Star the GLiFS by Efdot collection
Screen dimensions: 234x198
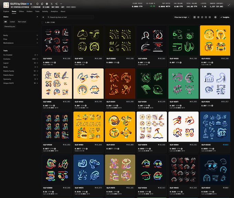31,4
